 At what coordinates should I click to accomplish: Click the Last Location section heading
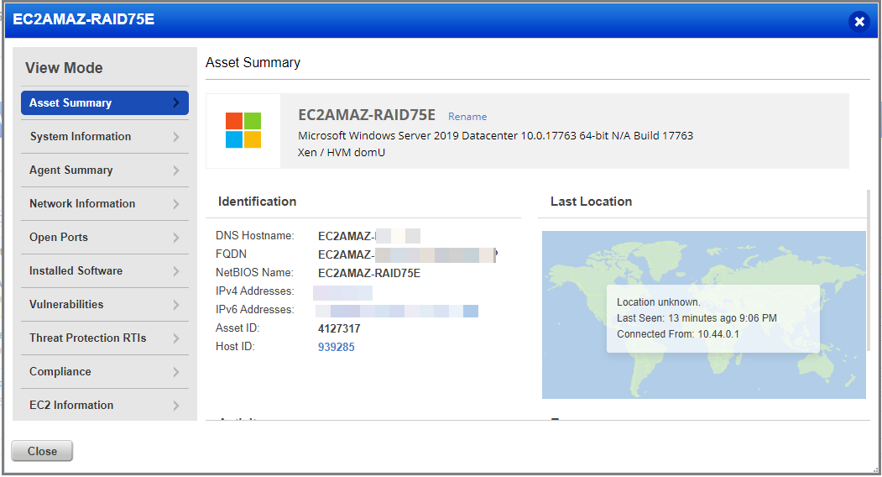(x=591, y=202)
